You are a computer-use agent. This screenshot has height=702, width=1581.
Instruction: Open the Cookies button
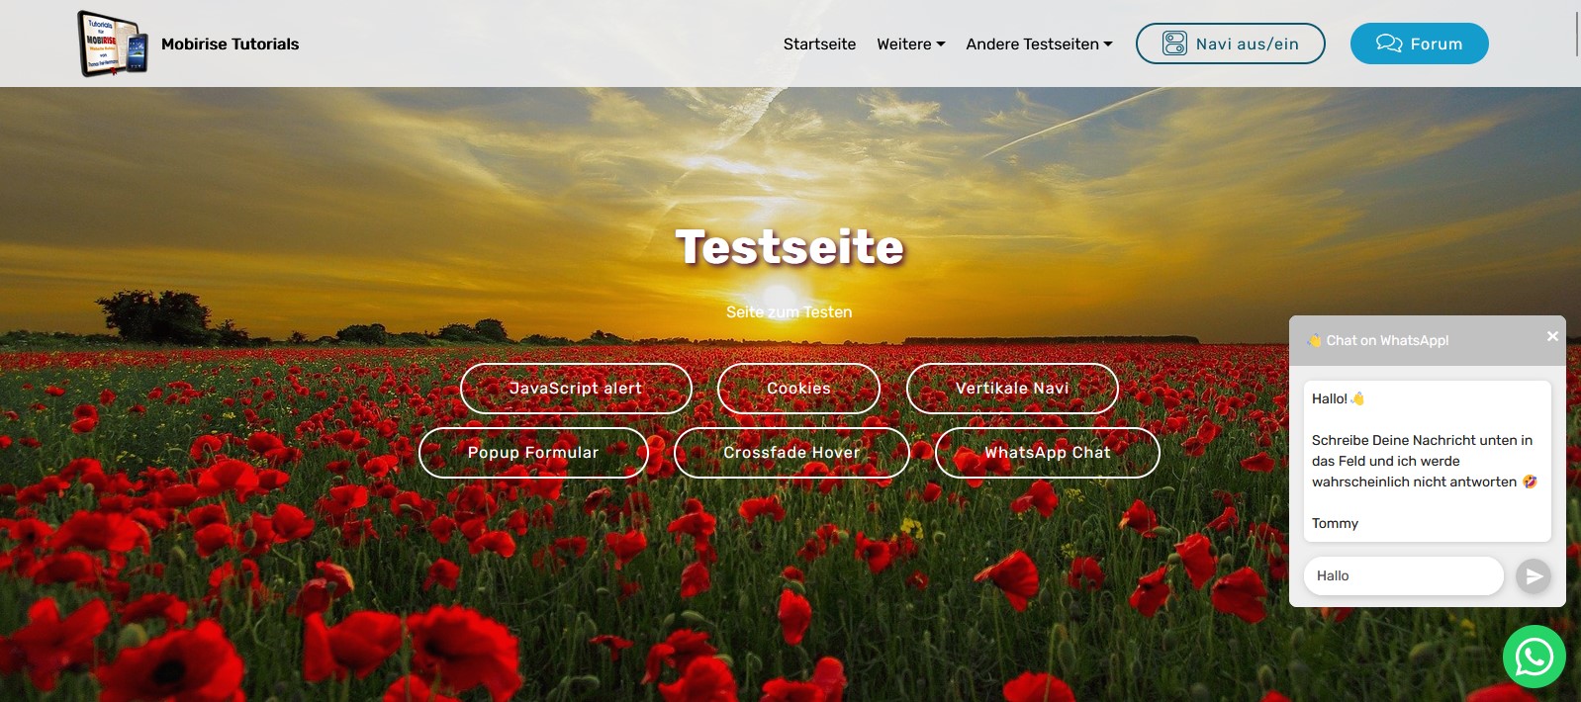798,389
